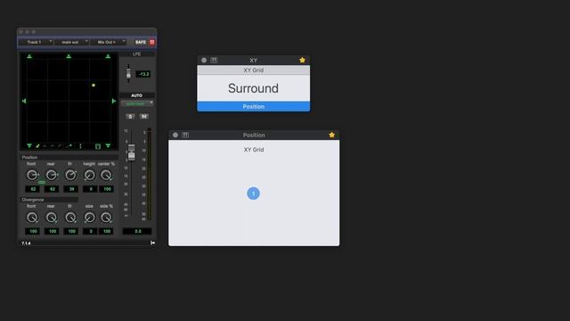Click the Position height knob
This screenshot has width=570, height=321.
coord(89,176)
